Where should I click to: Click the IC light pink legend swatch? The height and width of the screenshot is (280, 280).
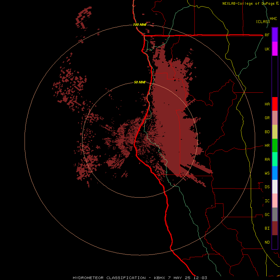[275, 201]
